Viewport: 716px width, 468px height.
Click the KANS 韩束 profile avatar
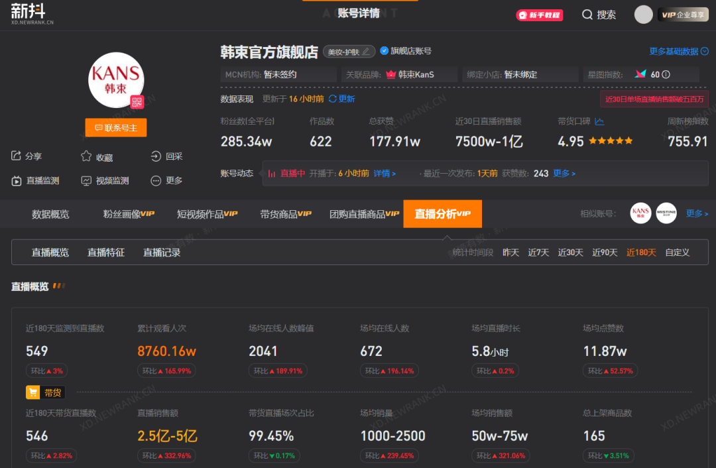116,80
